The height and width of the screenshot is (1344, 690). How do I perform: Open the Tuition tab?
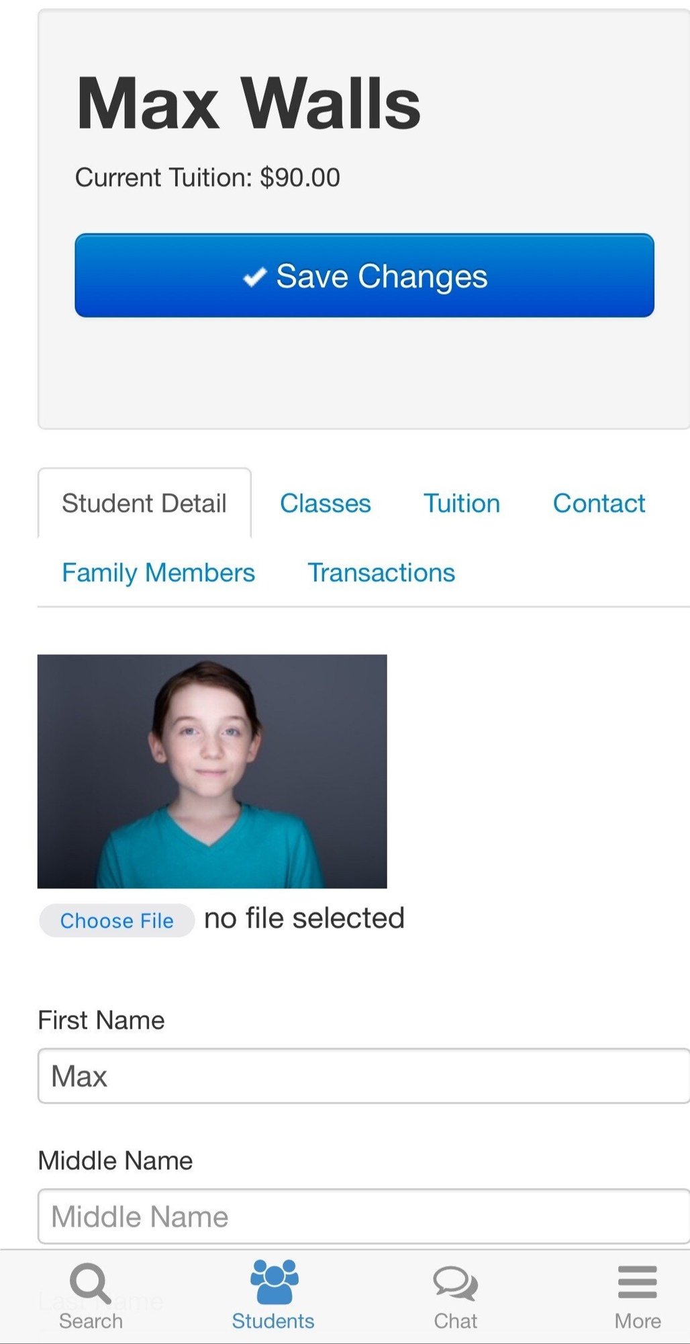462,503
